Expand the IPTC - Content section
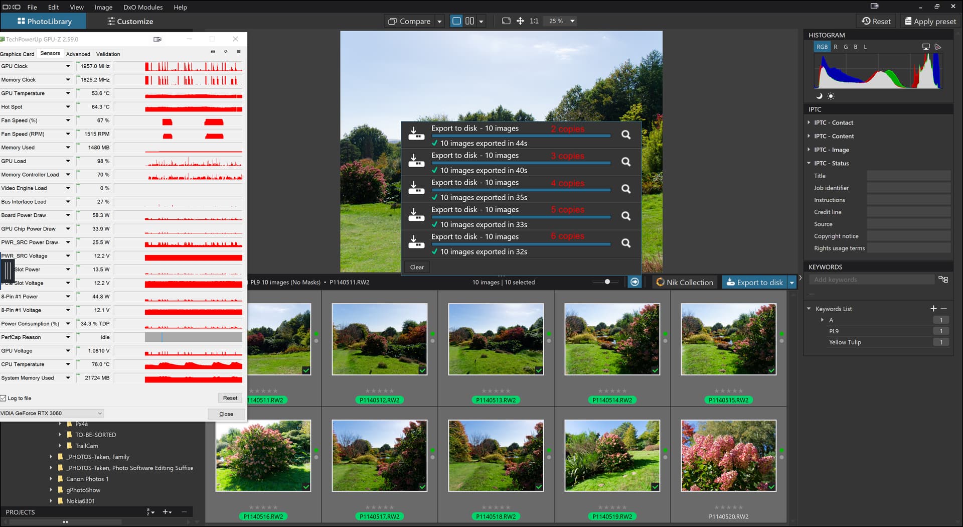The width and height of the screenshot is (963, 527). click(x=834, y=136)
